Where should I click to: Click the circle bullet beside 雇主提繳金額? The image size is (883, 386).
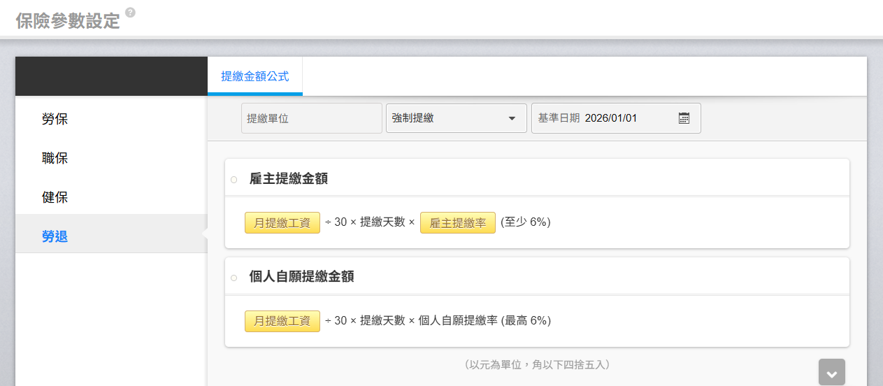[234, 180]
